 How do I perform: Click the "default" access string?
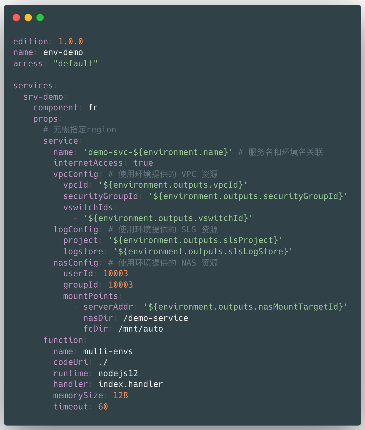(75, 64)
